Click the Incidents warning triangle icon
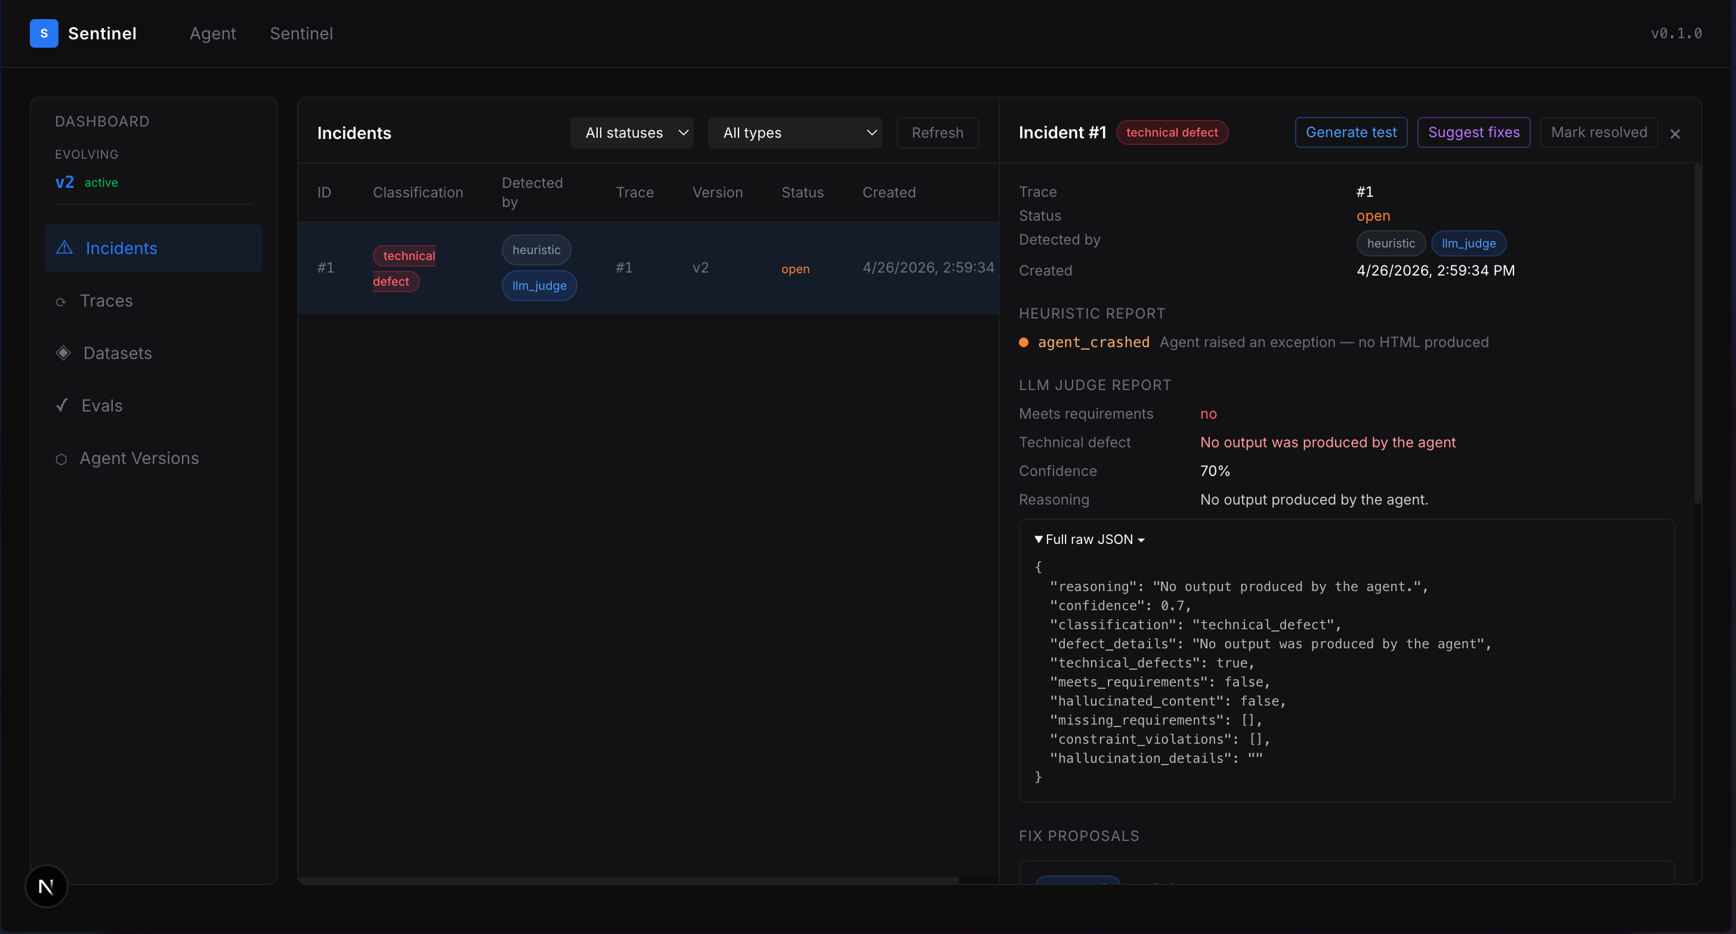This screenshot has width=1736, height=934. click(x=64, y=248)
